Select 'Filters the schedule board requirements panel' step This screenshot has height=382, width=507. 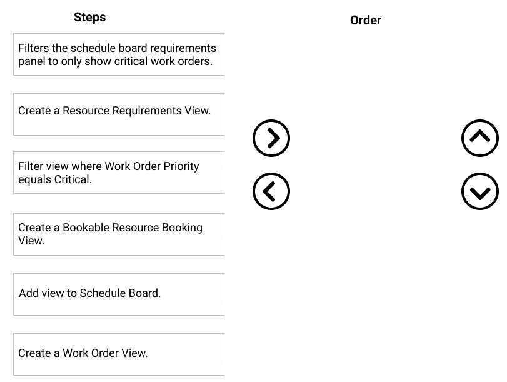coord(119,54)
